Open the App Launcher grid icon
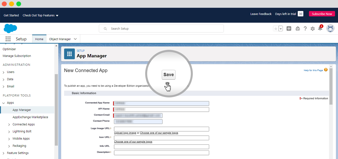The height and width of the screenshot is (159, 338). click(x=8, y=39)
